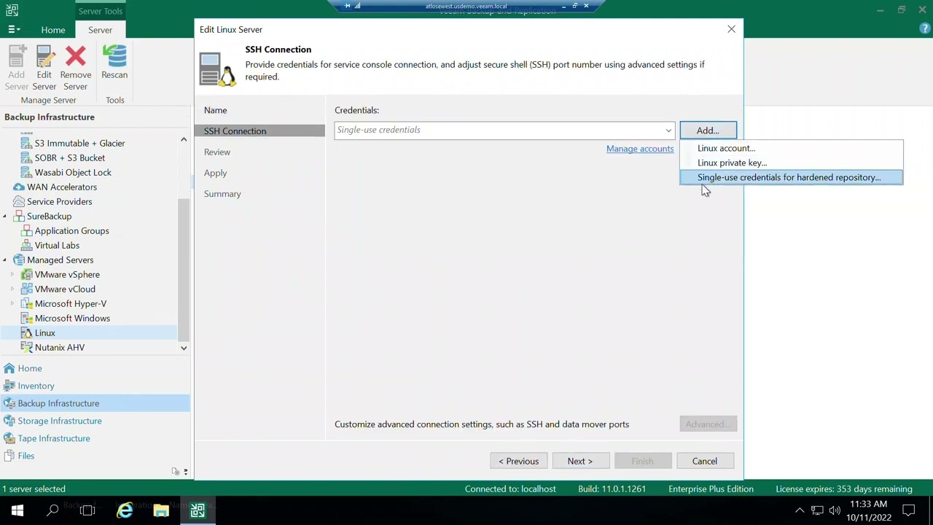Image resolution: width=933 pixels, height=525 pixels.
Task: Click the SOBR + S3 Bucket icon
Action: 26,157
